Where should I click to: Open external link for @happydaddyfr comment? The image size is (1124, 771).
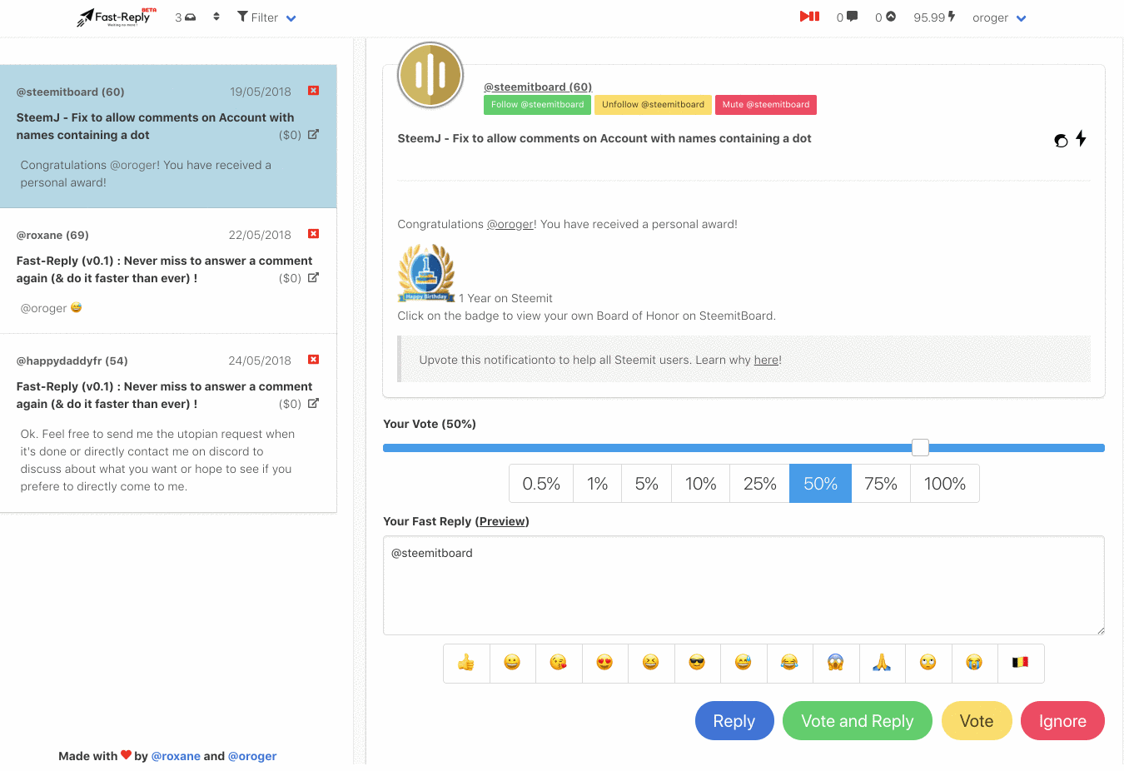point(313,403)
